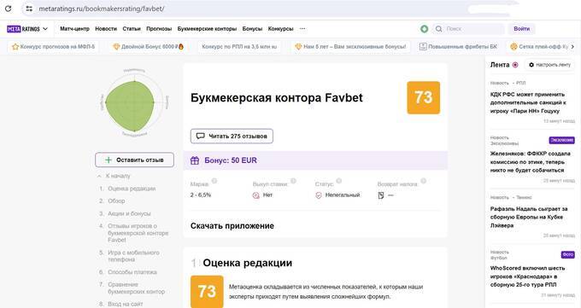Click Читать 275 отзывов button
Image resolution: width=581 pixels, height=308 pixels.
232,136
